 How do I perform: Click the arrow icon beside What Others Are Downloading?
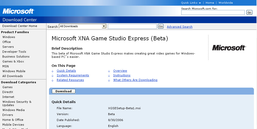pyautogui.click(x=109, y=80)
